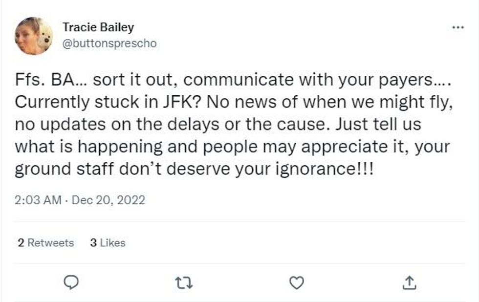Viewport: 479px width, 302px height.
Task: Open the three-dot more options menu
Action: 457,27
